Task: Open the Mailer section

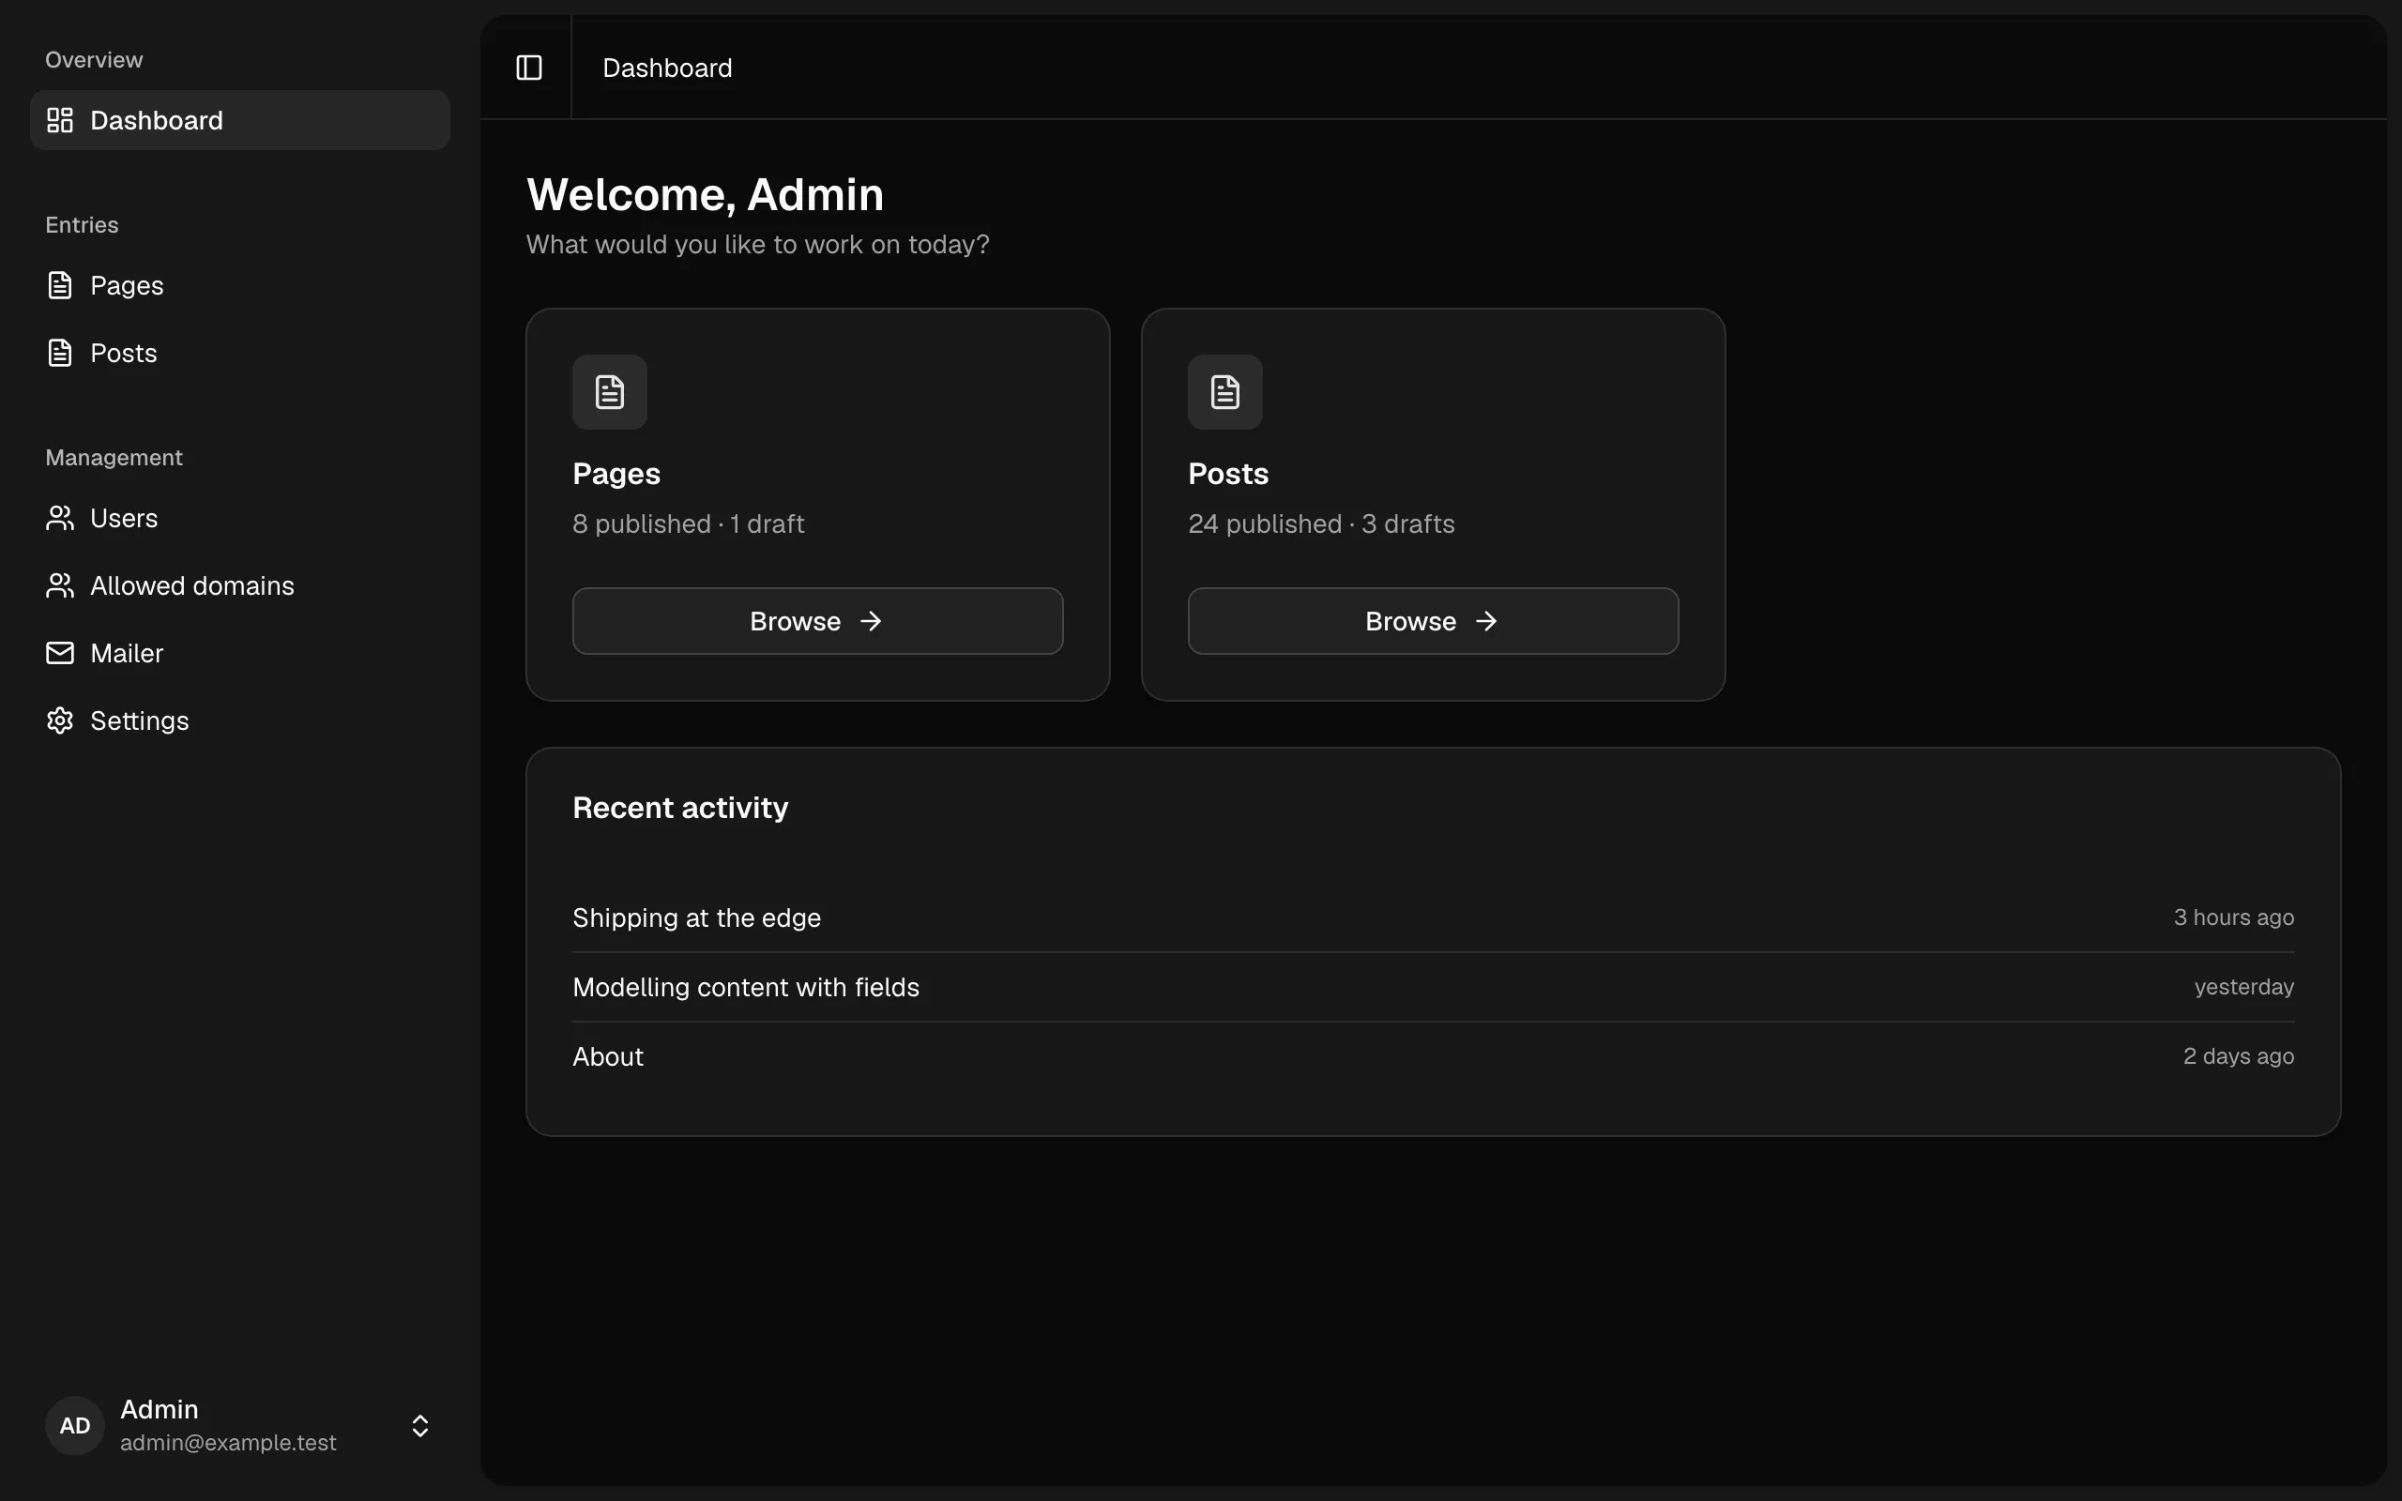Action: pyautogui.click(x=240, y=653)
